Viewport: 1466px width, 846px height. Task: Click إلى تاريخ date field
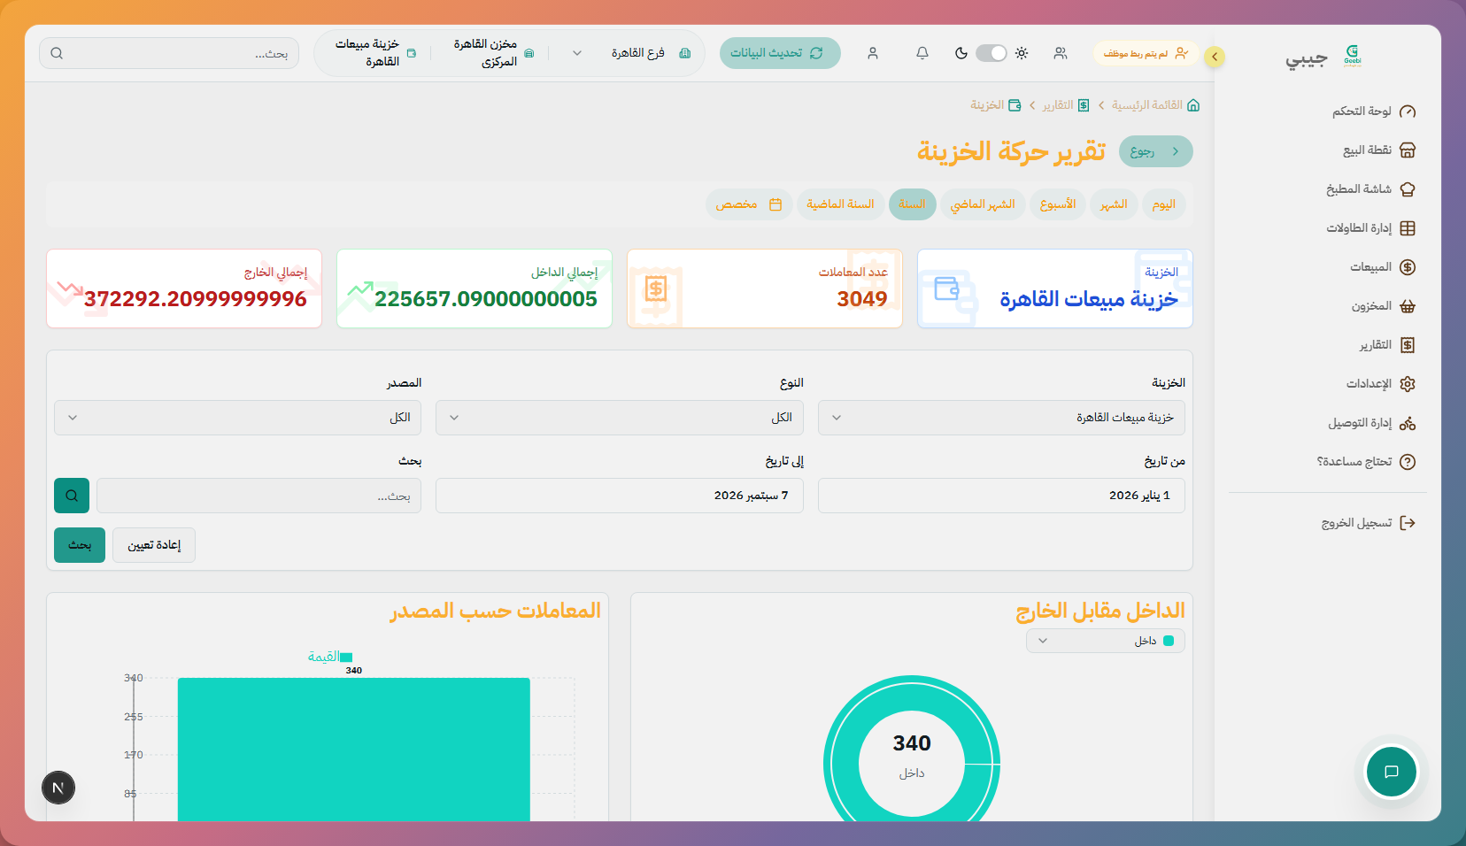[x=620, y=496]
